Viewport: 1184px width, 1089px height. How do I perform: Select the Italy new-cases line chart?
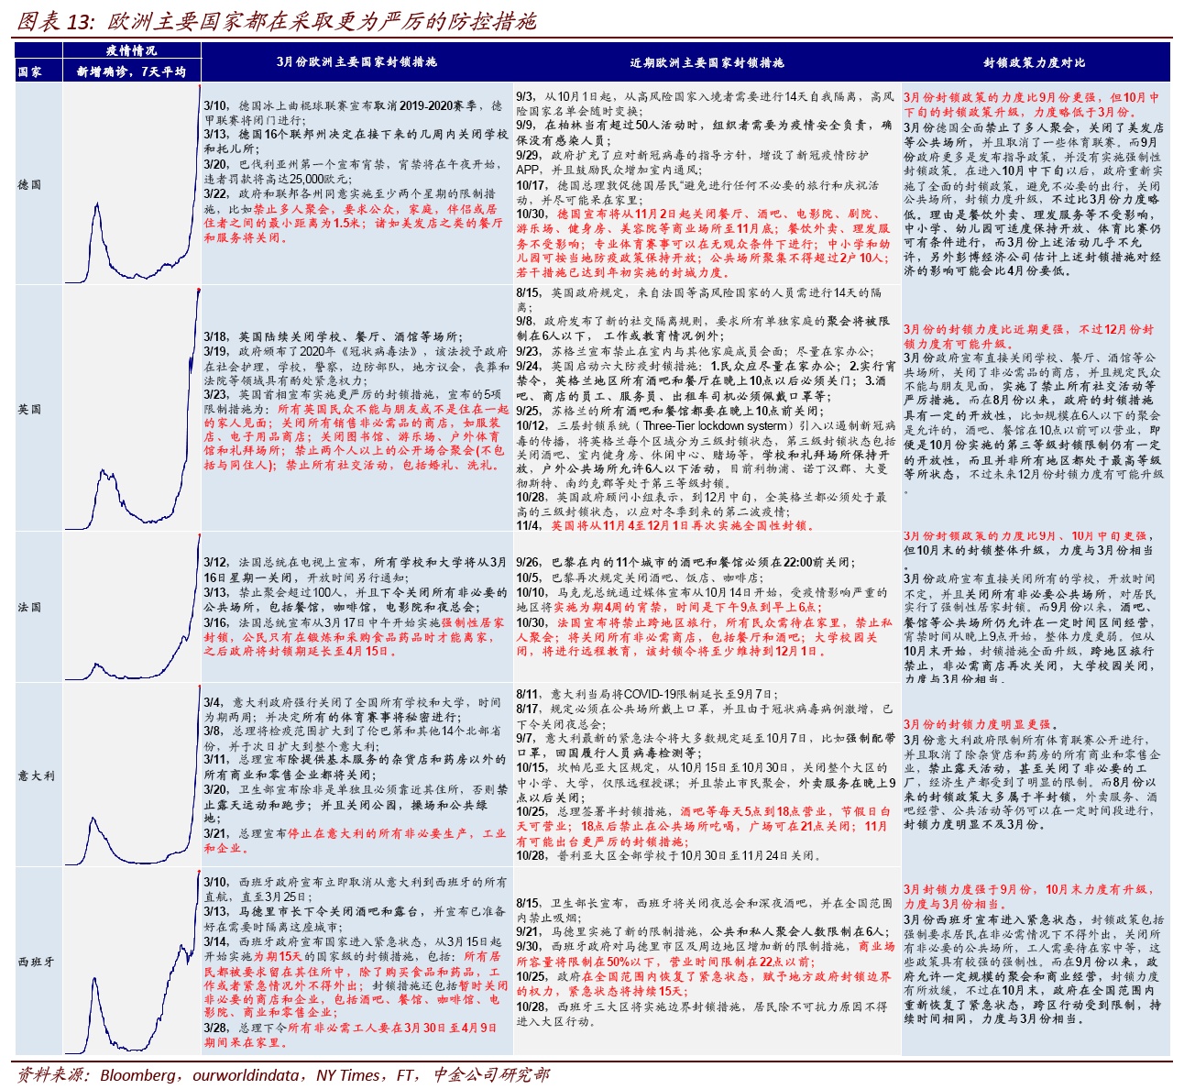131,775
